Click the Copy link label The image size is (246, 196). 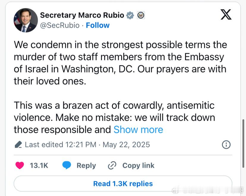pyautogui.click(x=138, y=166)
